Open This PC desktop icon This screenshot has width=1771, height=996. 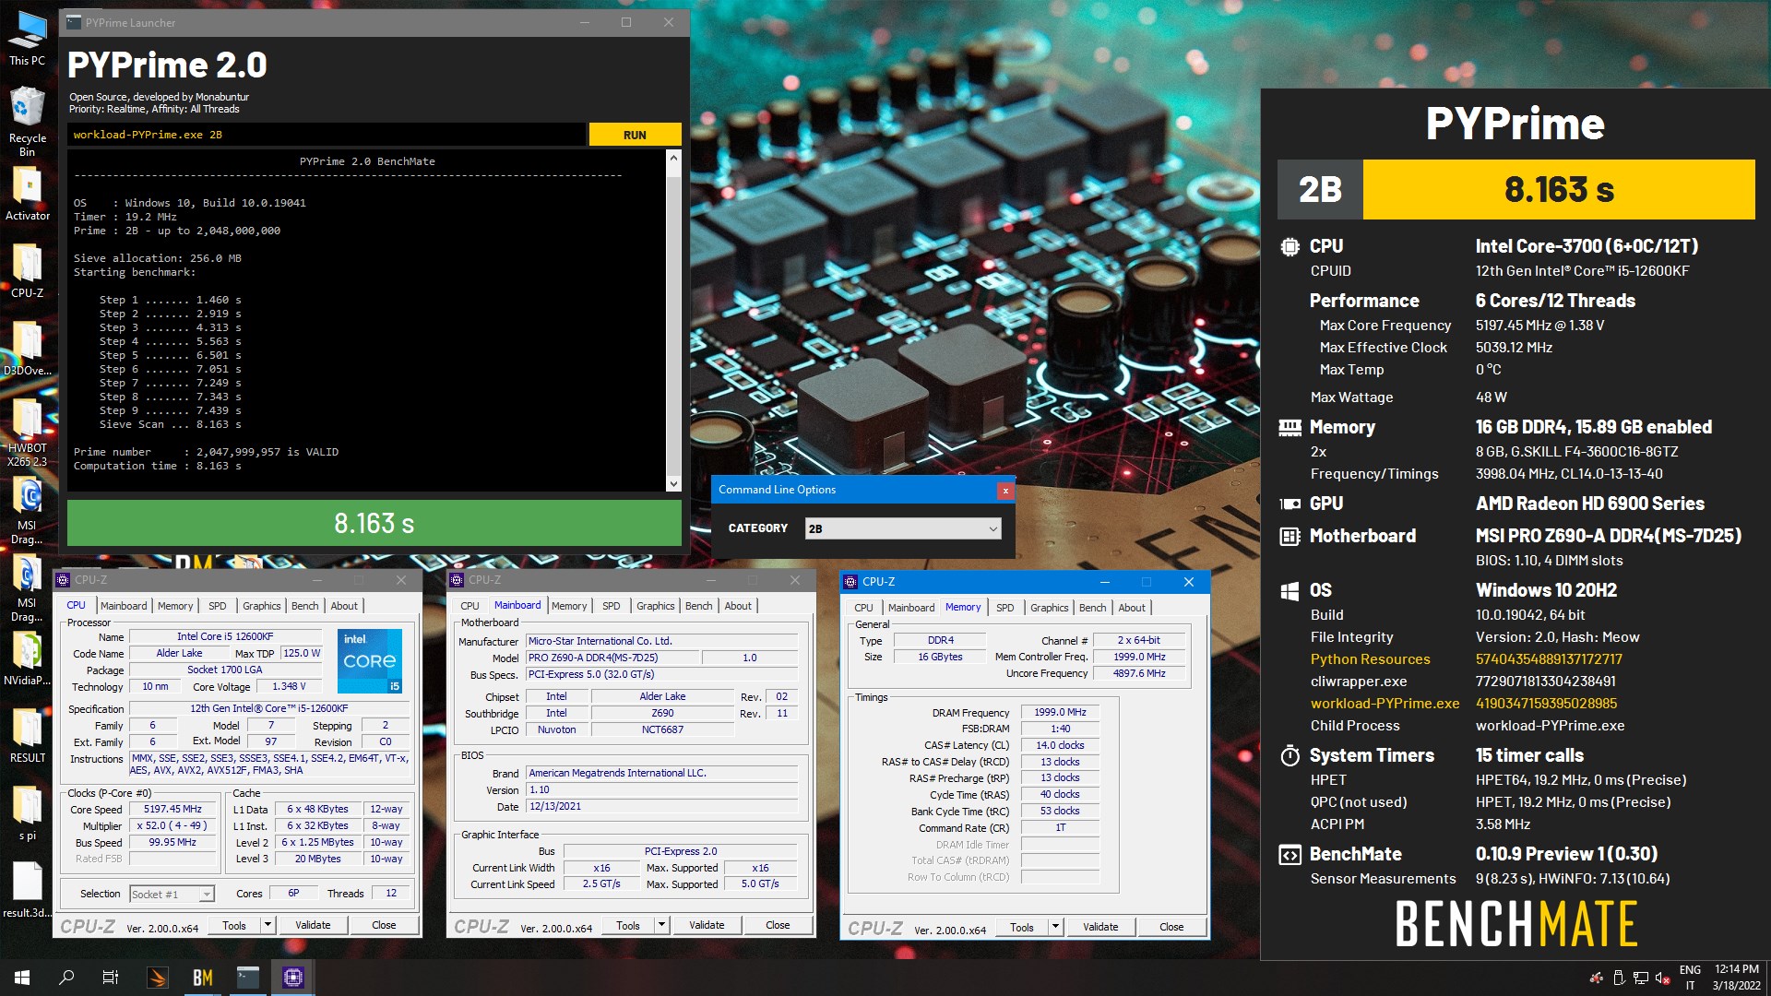[28, 39]
